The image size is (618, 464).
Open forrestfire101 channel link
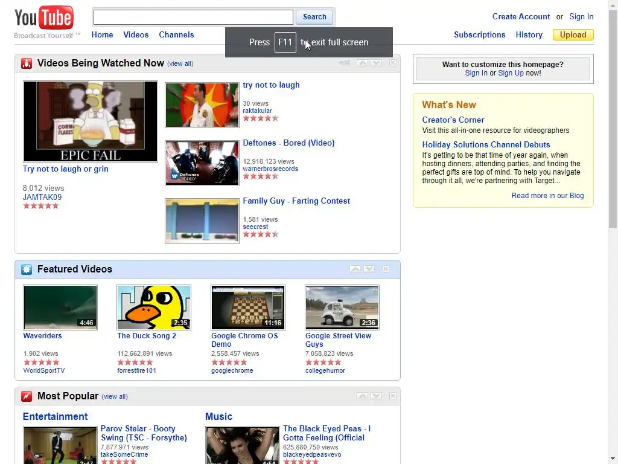(x=137, y=370)
